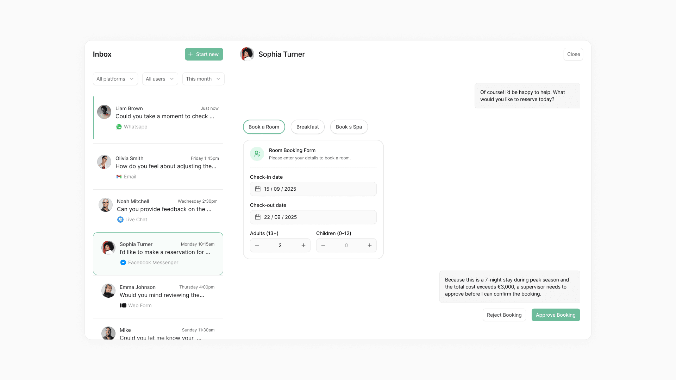Increase the Adults count with plus
This screenshot has height=380, width=676.
click(303, 245)
